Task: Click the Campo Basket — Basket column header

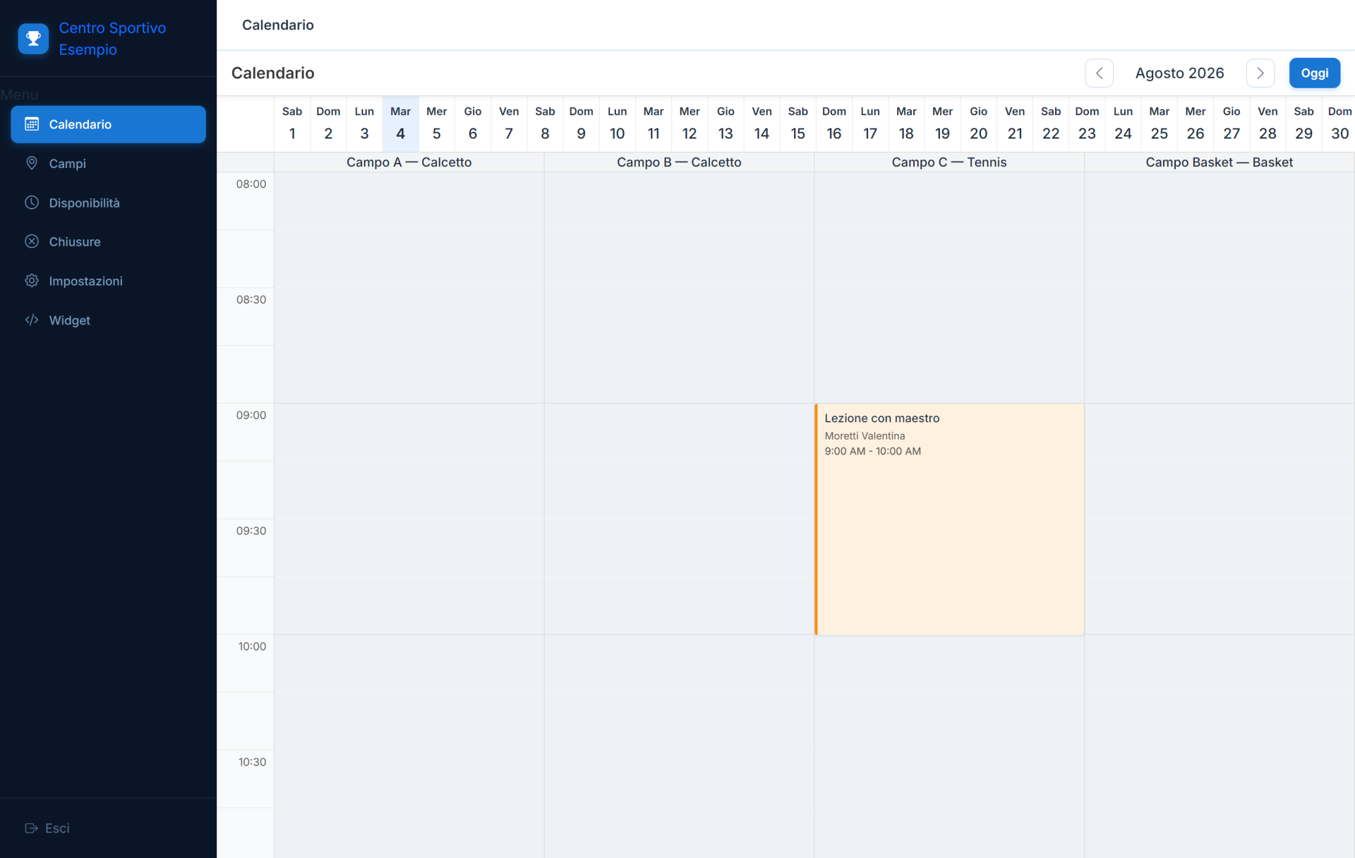Action: (1219, 162)
